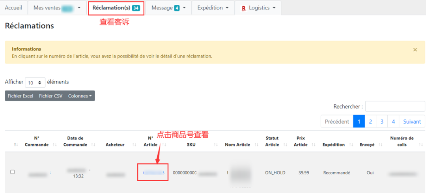Sort by N° Article column
Viewport: 426px width, 193px height.
click(x=153, y=141)
